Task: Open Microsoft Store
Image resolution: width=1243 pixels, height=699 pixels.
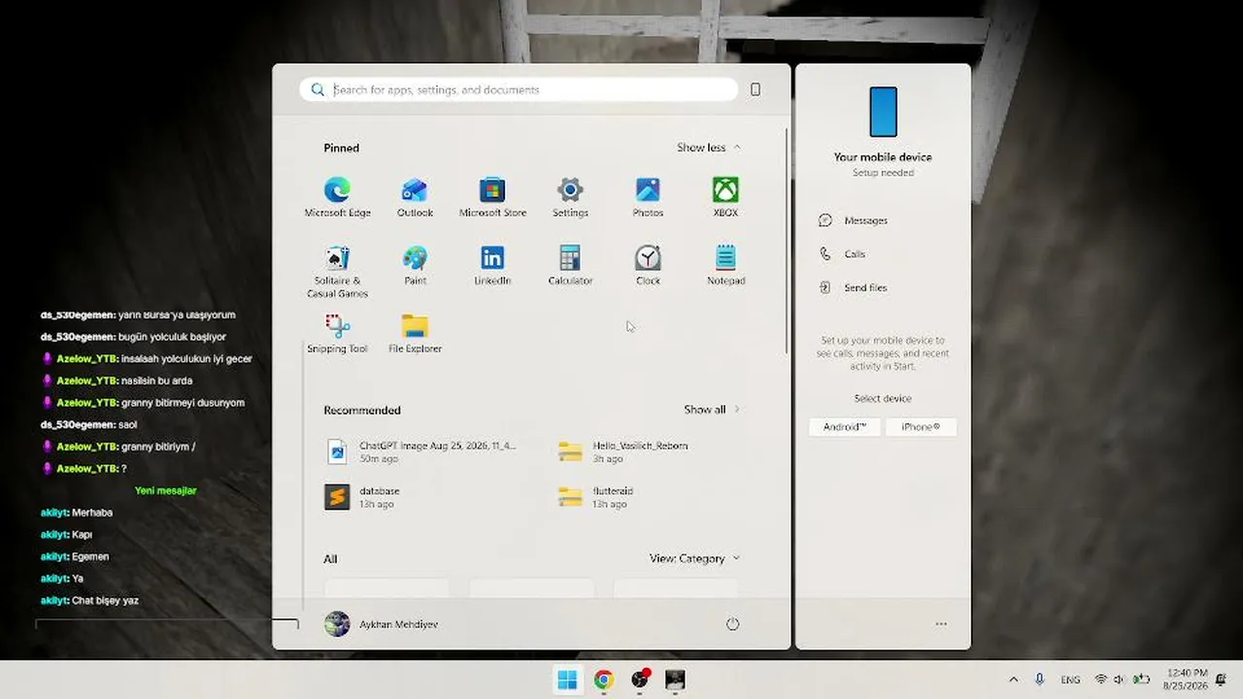Action: click(x=492, y=197)
